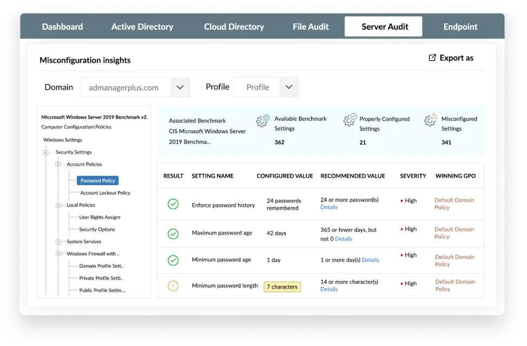Open Default Domain Policy for Minimum password length
The width and height of the screenshot is (527, 346).
455,285
